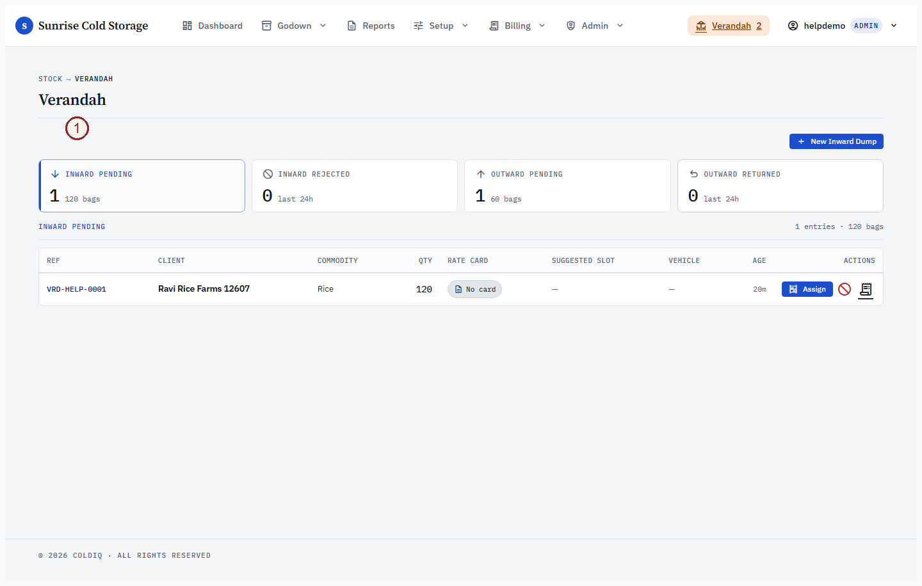Open the Billing dropdown menu
The image size is (922, 586).
coord(517,26)
